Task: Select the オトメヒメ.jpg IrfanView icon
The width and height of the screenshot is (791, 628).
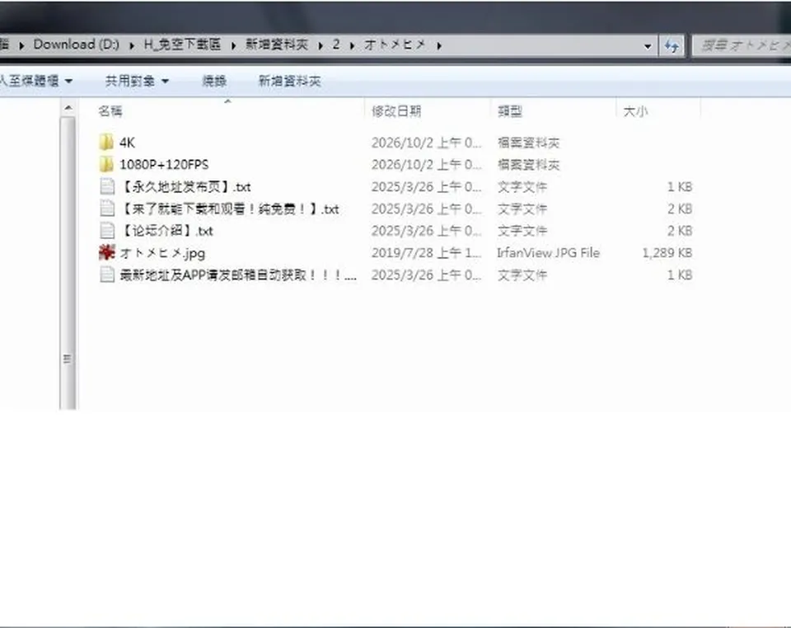Action: coord(107,252)
